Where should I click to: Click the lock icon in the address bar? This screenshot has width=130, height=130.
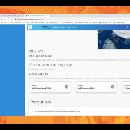(x=16, y=19)
